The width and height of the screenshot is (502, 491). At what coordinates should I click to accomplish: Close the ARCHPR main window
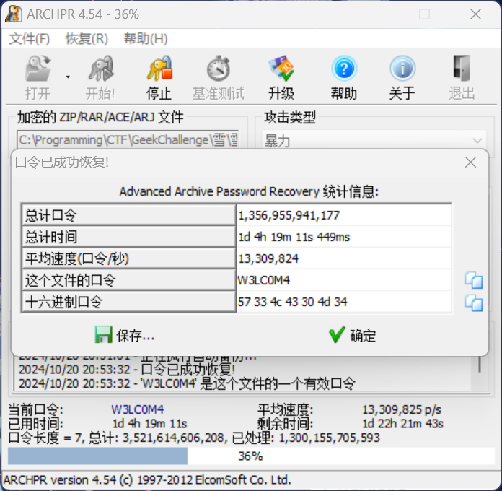(475, 14)
